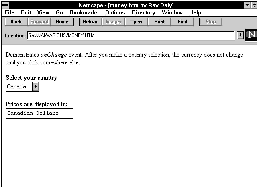Screen dimensions: 257x193
Task: Reload the current page
Action: [x=90, y=22]
